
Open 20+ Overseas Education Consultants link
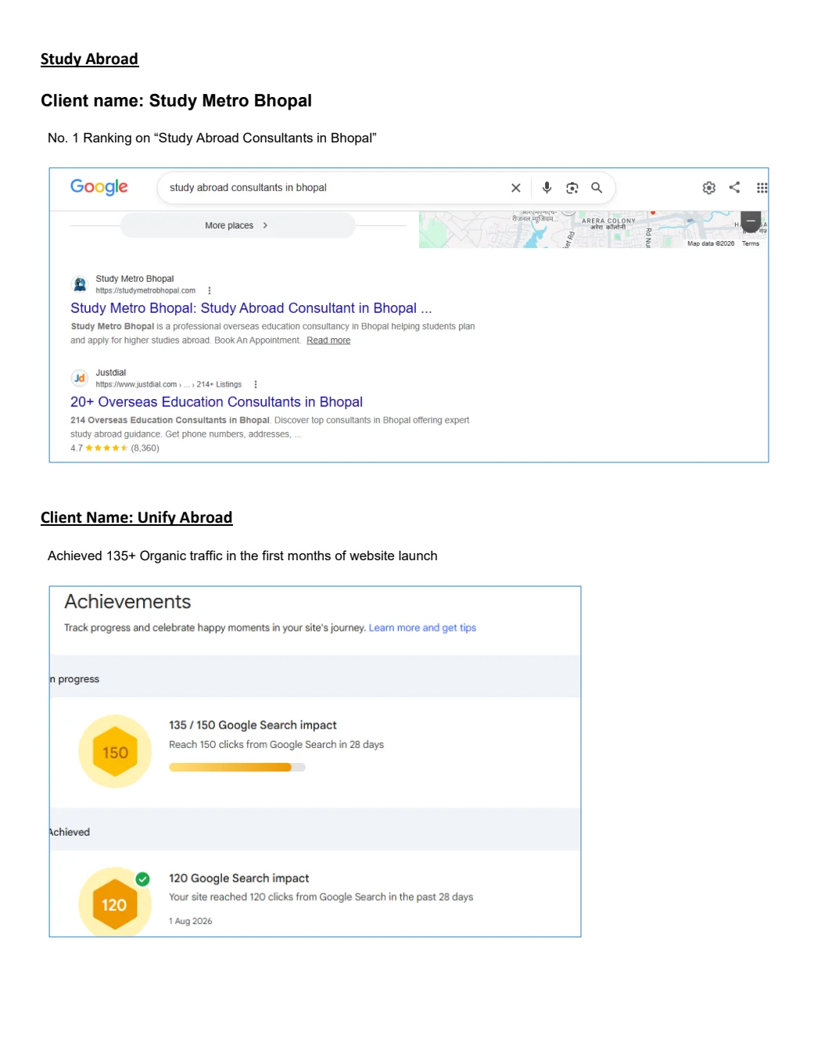pos(217,402)
